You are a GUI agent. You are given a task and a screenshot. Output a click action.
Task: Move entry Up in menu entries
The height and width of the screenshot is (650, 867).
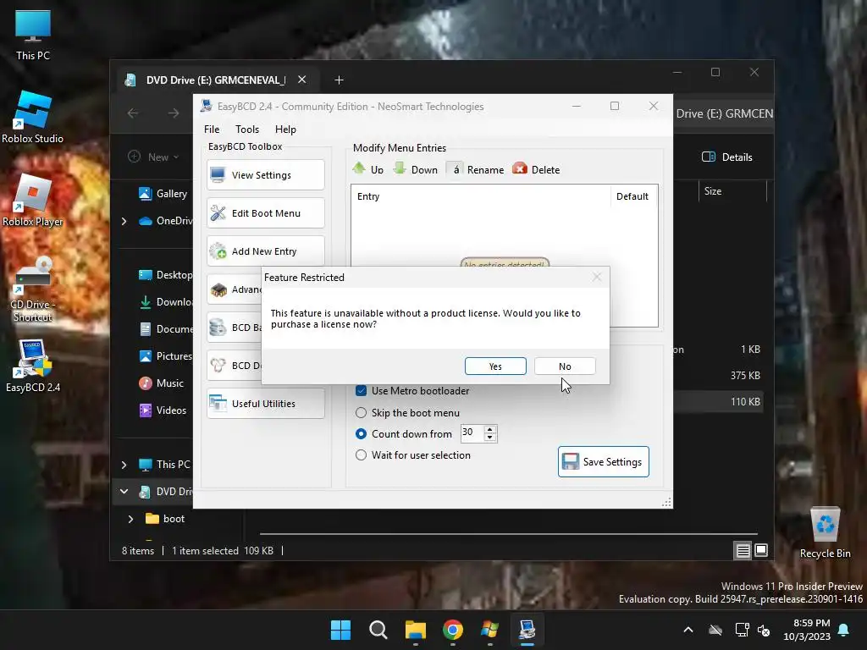[x=368, y=169]
